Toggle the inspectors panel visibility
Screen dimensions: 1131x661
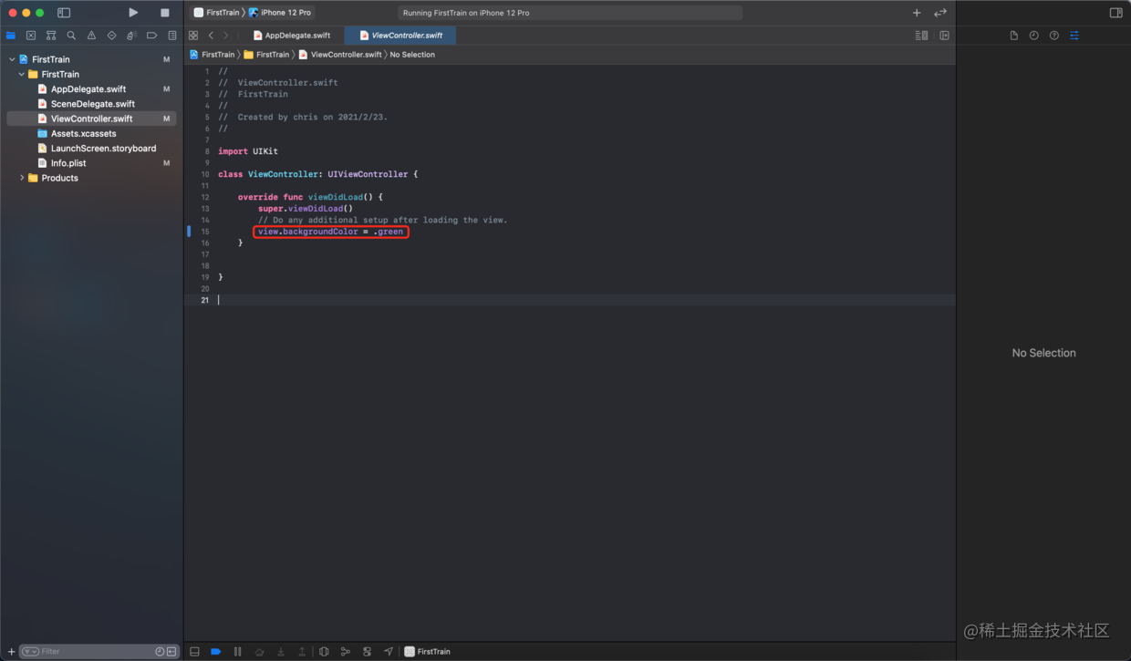pos(1115,13)
